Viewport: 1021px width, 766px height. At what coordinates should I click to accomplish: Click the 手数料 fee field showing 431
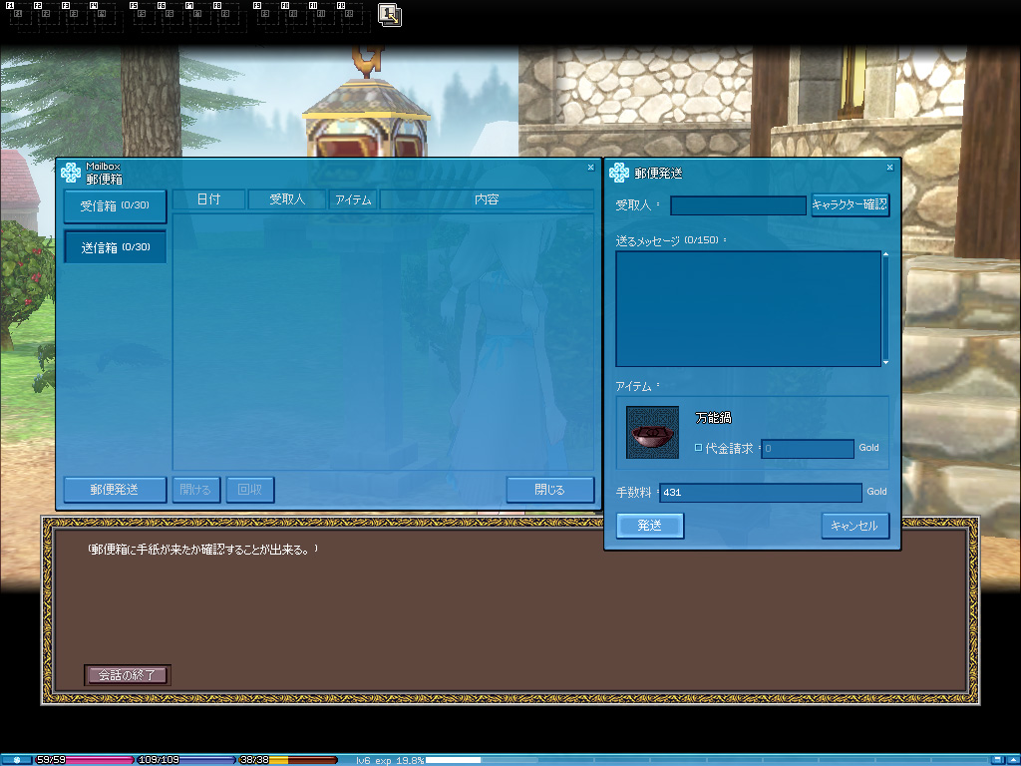pyautogui.click(x=761, y=493)
